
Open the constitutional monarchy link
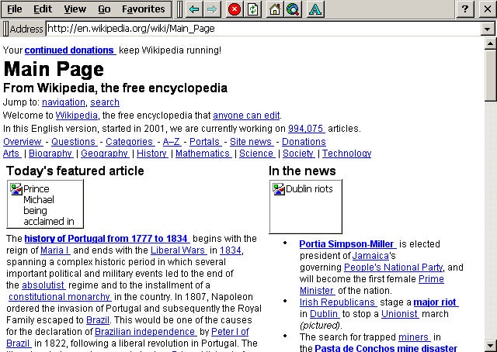[x=60, y=297]
